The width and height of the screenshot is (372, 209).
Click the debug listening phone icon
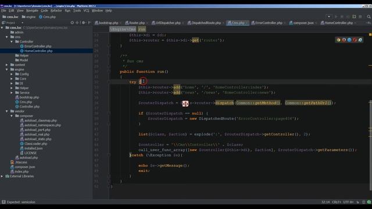354,17
